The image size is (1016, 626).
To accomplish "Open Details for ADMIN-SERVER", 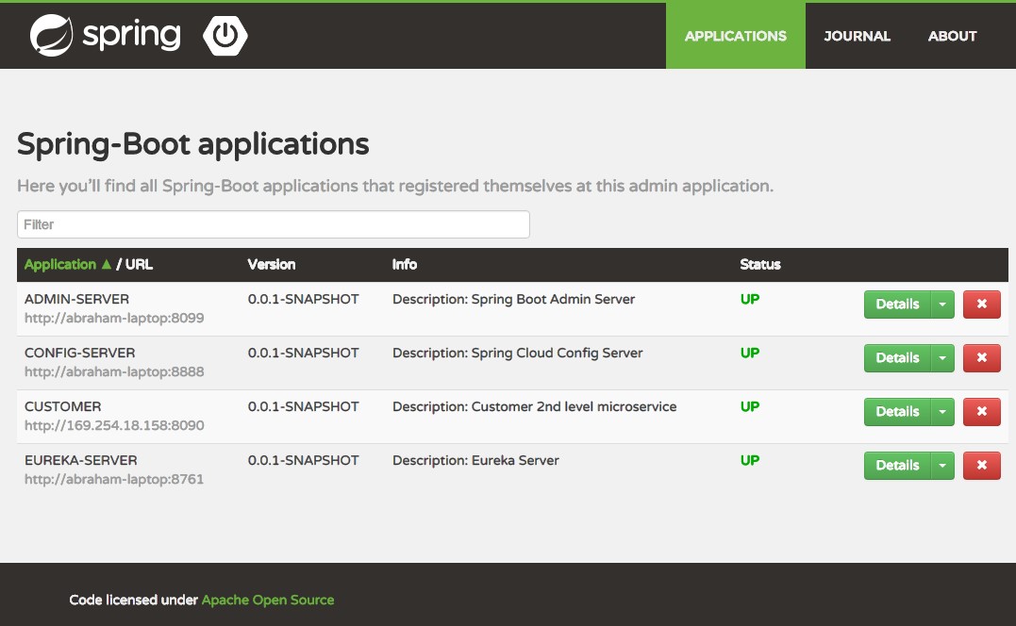I will tap(897, 305).
